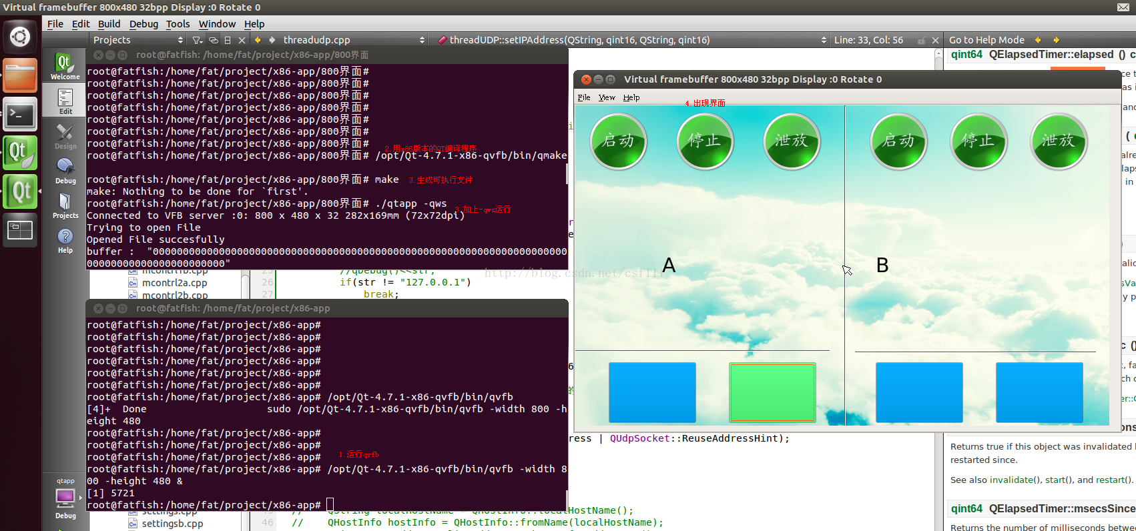
Task: Click help pane scrollbar up arrow
Action: (940, 54)
